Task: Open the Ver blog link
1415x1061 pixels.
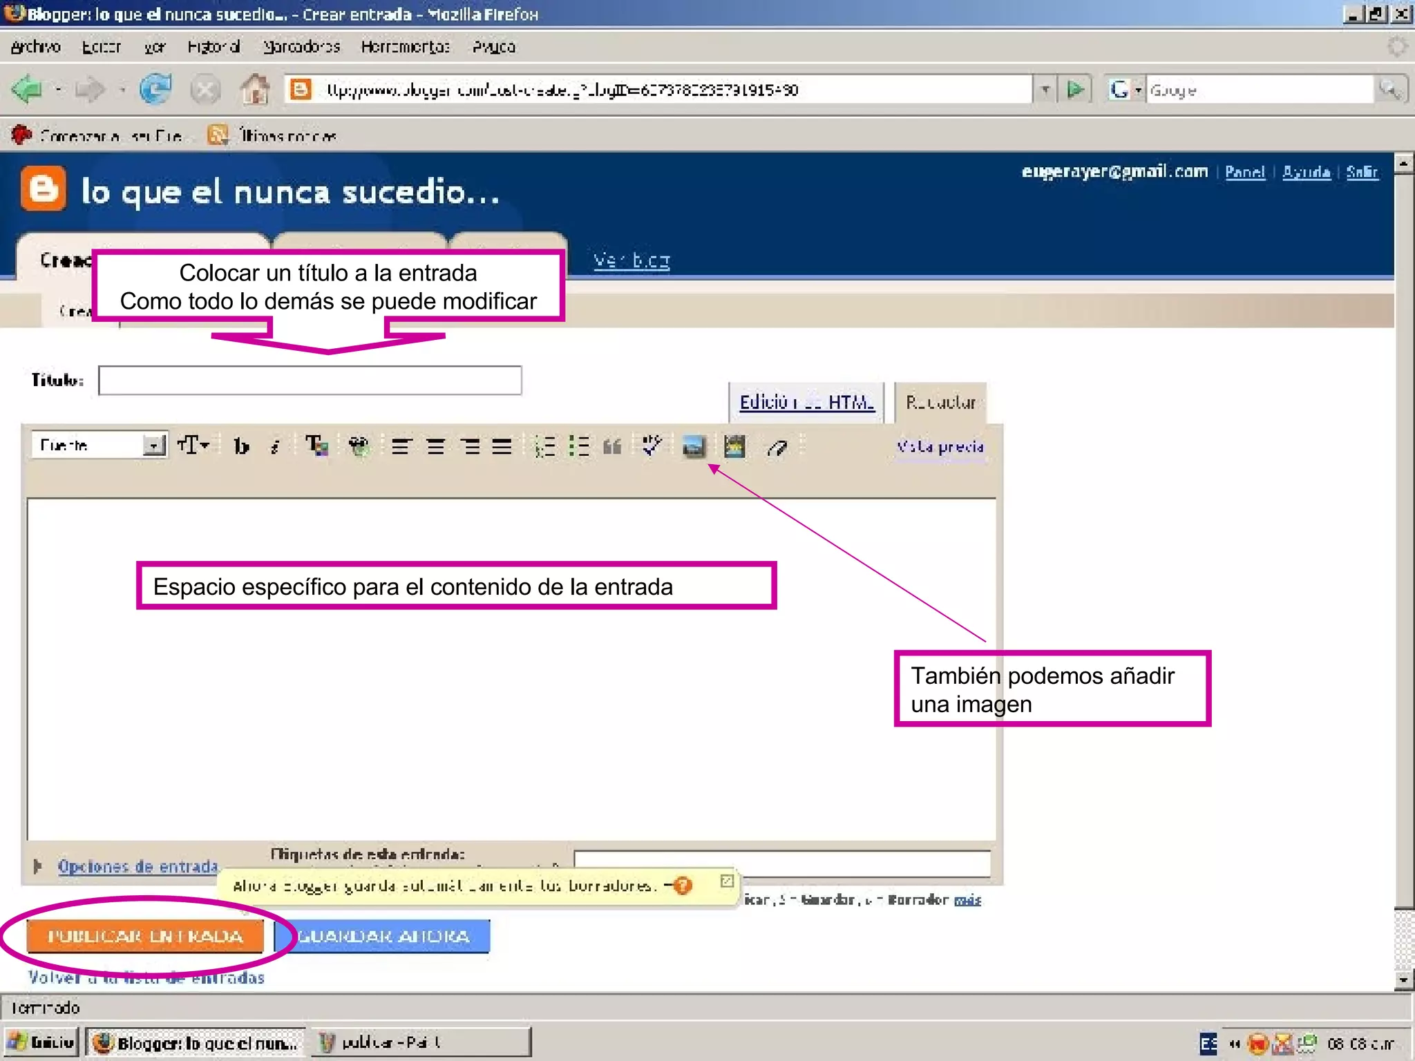Action: click(x=631, y=260)
